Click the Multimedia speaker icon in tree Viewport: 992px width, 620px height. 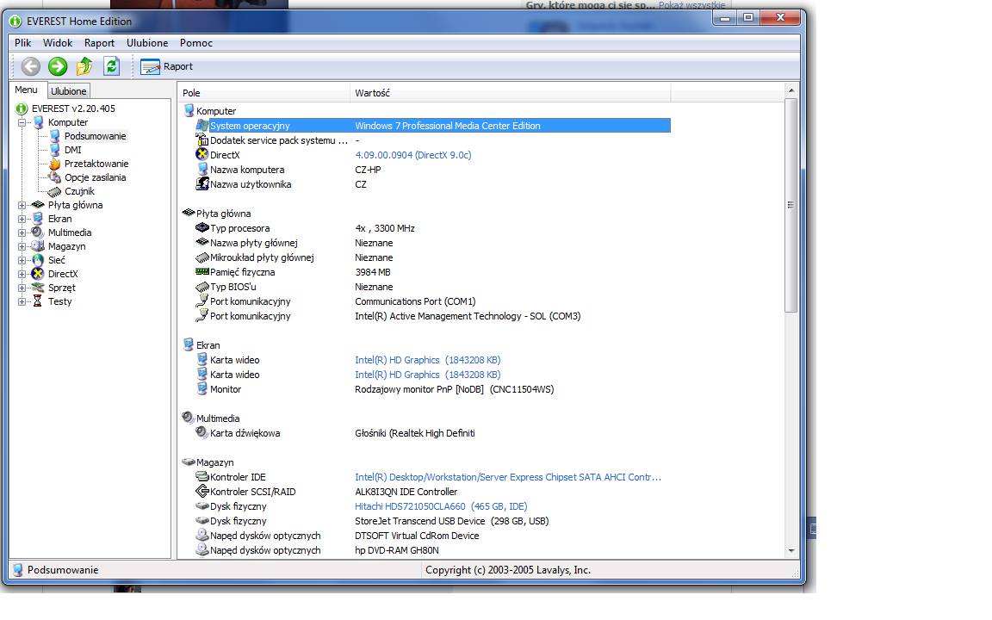coord(37,232)
